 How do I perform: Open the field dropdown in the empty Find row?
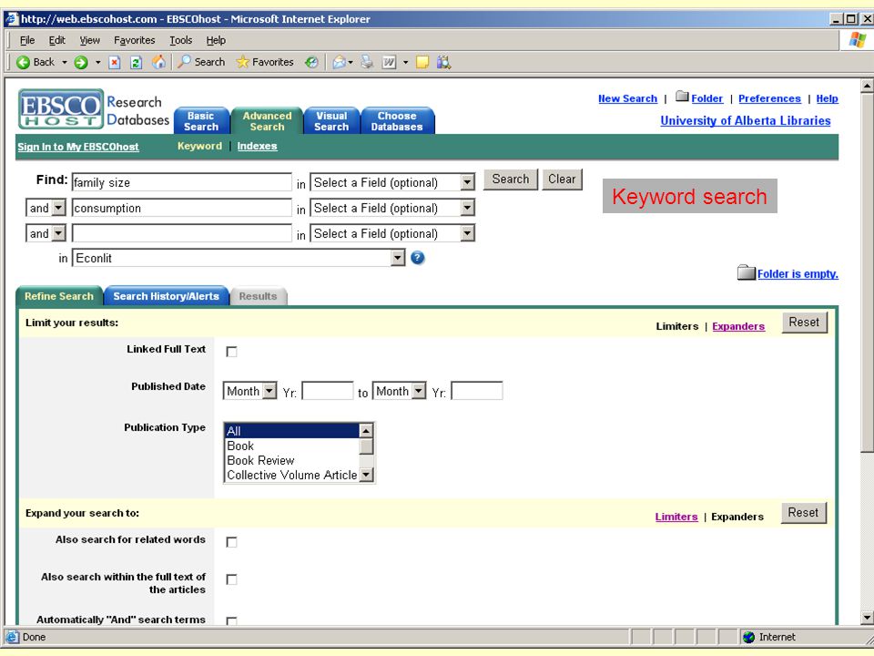point(392,234)
